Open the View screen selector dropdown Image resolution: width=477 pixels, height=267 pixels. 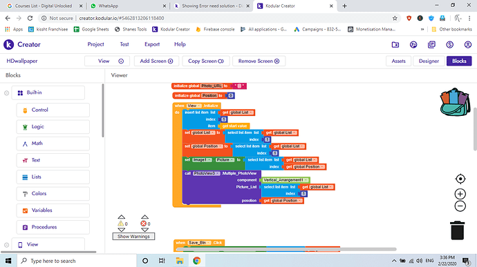click(107, 61)
